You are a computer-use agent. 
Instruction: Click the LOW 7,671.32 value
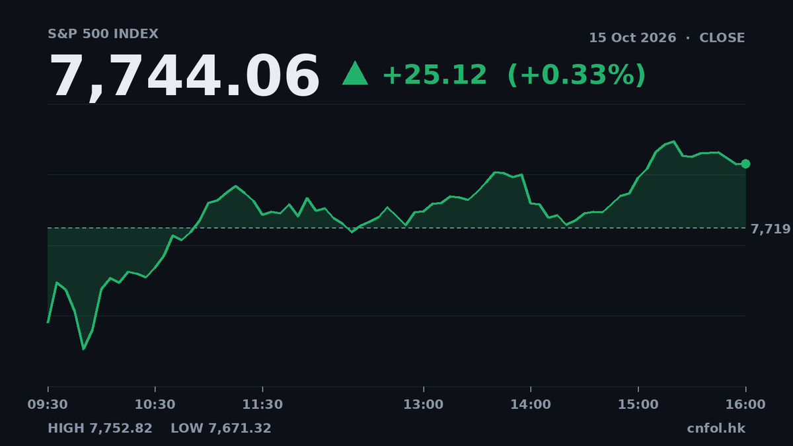[221, 428]
